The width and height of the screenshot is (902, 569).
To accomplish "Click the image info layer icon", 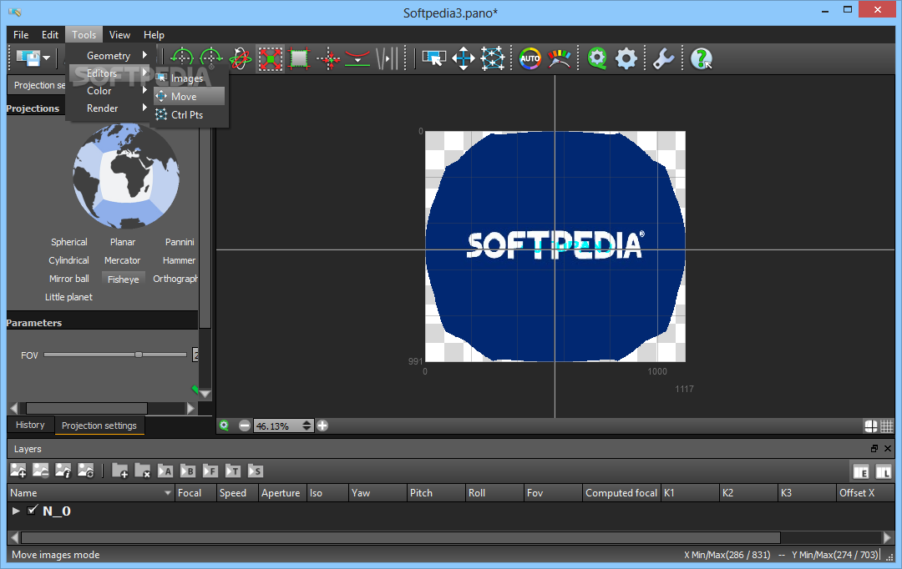I will [63, 471].
